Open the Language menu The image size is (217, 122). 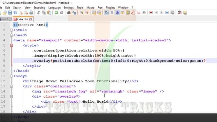click(x=55, y=7)
